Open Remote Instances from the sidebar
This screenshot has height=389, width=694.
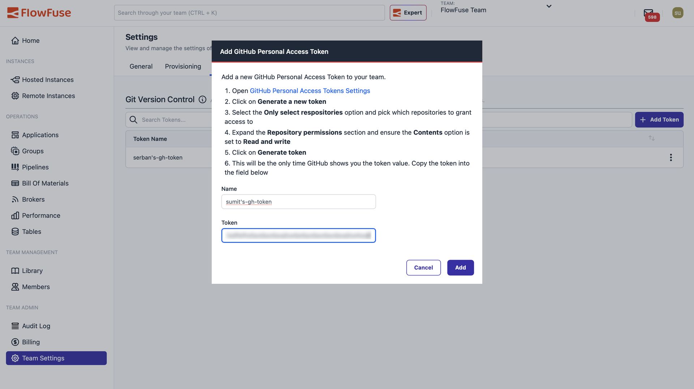48,96
